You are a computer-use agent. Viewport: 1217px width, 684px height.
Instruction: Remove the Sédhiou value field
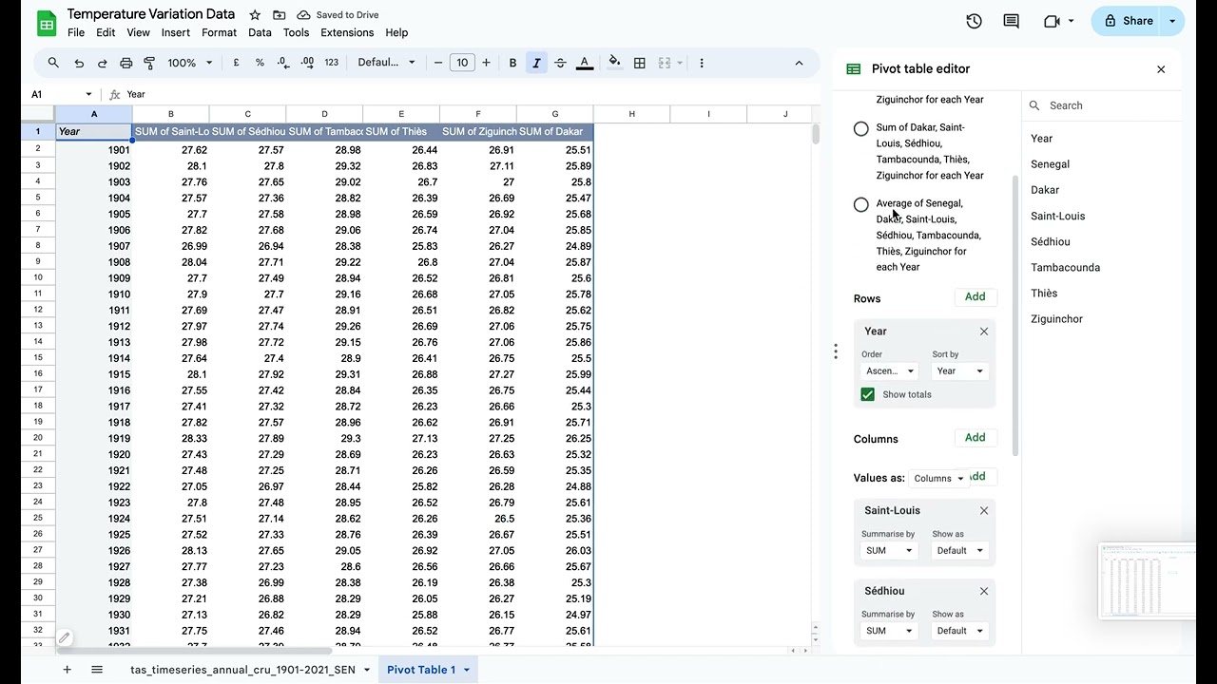(984, 591)
